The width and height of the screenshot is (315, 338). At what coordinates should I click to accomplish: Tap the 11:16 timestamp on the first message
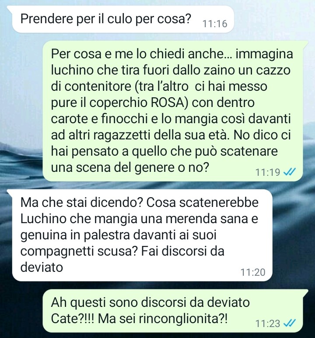(x=215, y=24)
